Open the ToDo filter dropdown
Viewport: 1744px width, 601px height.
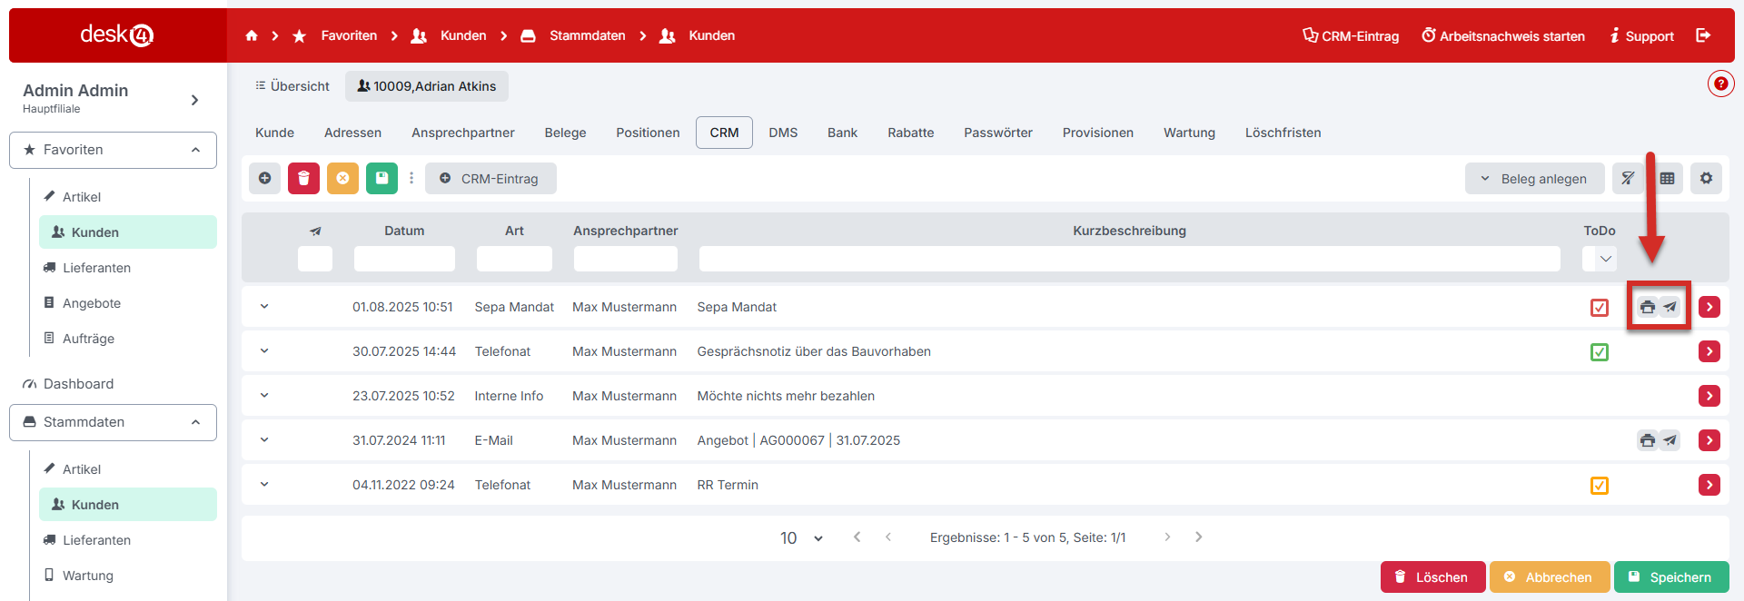point(1600,259)
